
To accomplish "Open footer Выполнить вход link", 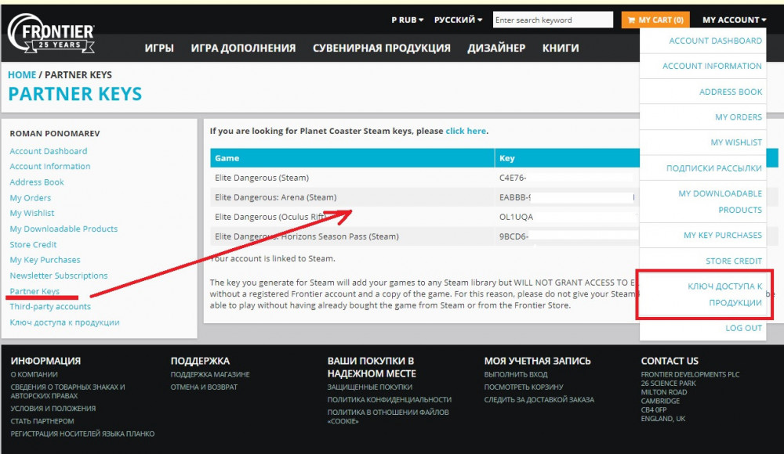I will [x=516, y=375].
